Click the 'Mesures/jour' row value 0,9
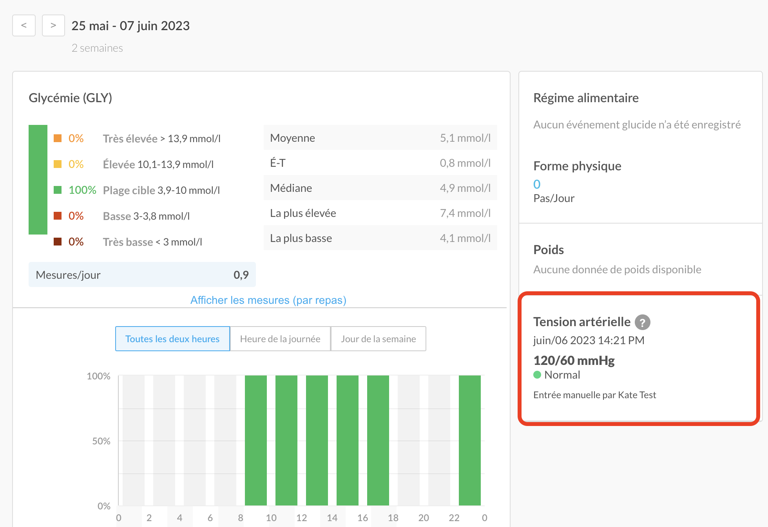The width and height of the screenshot is (768, 527). (241, 275)
